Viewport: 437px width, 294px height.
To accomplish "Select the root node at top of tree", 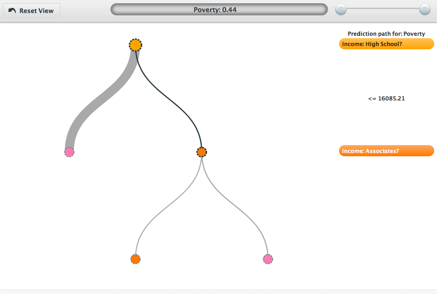I will 135,45.
